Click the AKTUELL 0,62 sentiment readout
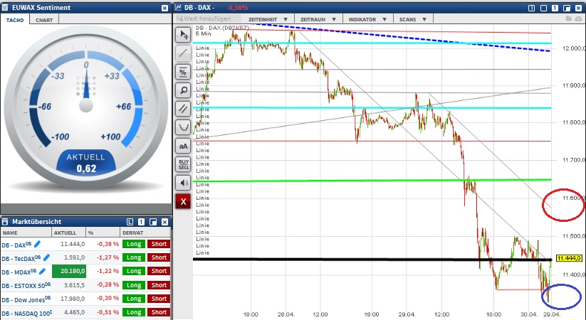This screenshot has width=586, height=320. pyautogui.click(x=86, y=163)
